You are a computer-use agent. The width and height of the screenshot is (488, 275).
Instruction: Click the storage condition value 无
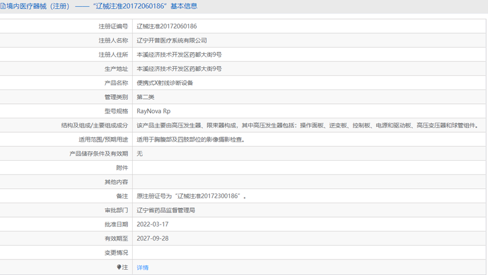pyautogui.click(x=140, y=154)
